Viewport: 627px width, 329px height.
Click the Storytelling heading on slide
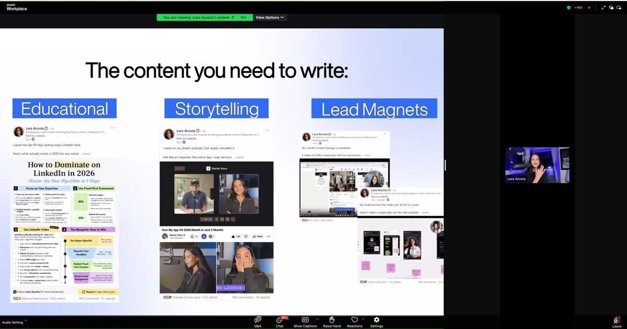click(x=216, y=108)
